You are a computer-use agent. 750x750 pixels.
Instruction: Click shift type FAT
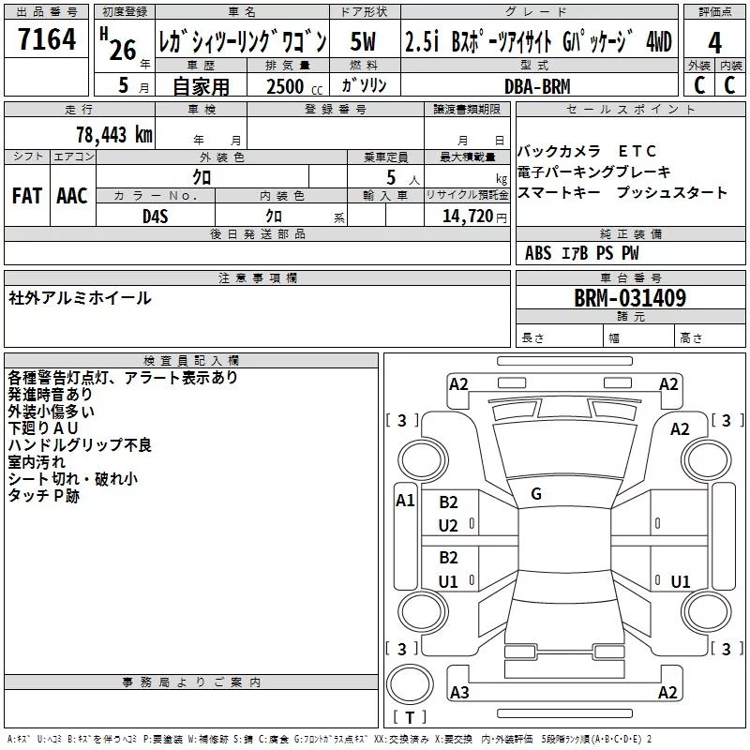27,196
